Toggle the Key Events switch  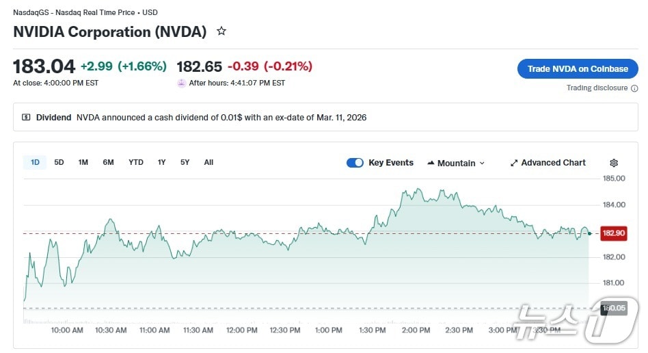point(355,163)
